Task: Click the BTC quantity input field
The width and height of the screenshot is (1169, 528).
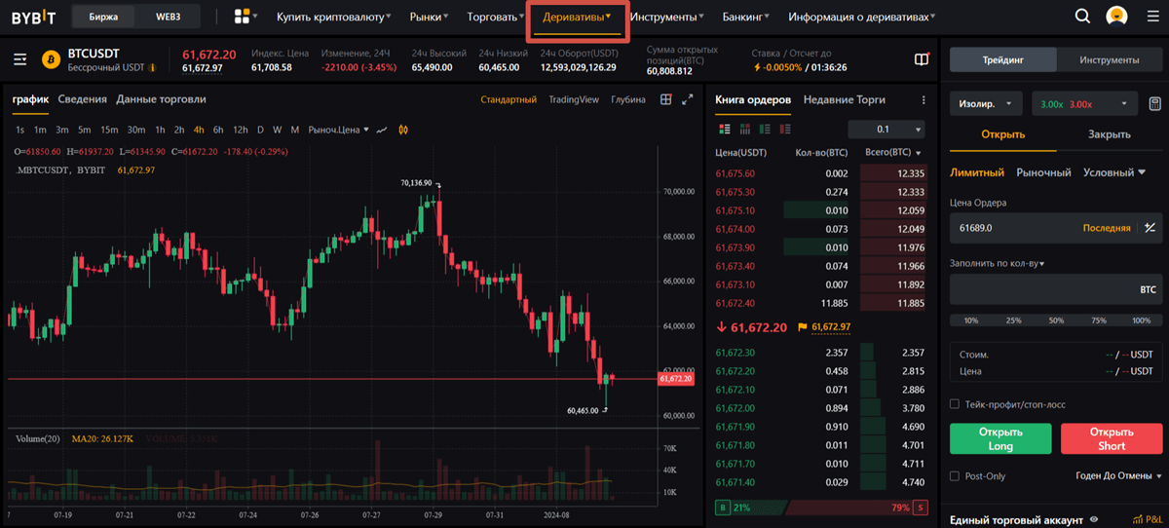Action: click(1056, 290)
